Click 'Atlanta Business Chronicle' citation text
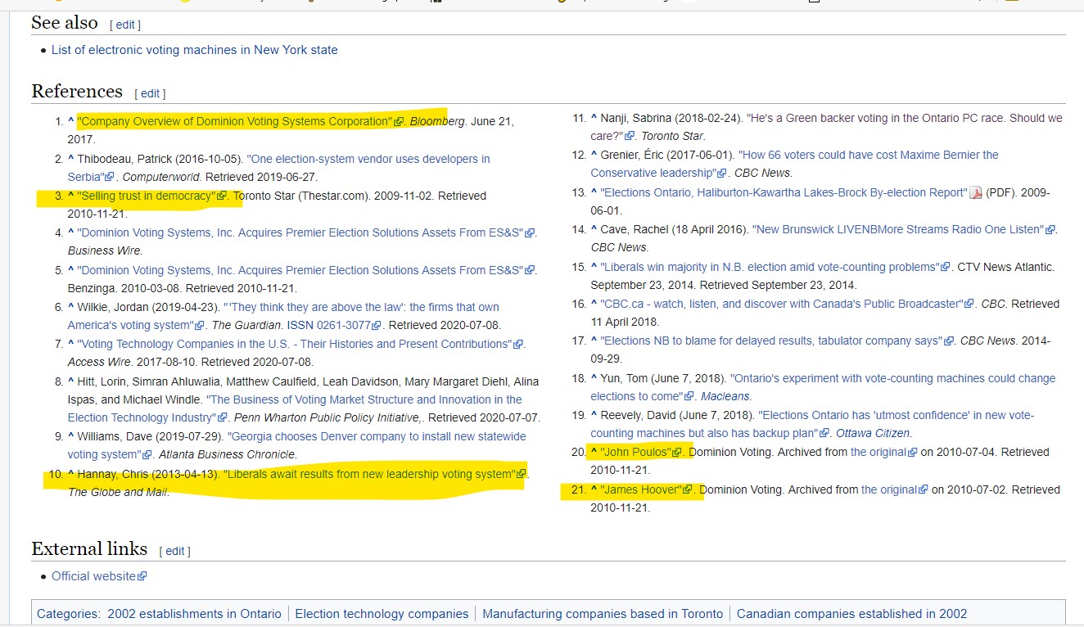Image resolution: width=1084 pixels, height=627 pixels. pyautogui.click(x=227, y=454)
